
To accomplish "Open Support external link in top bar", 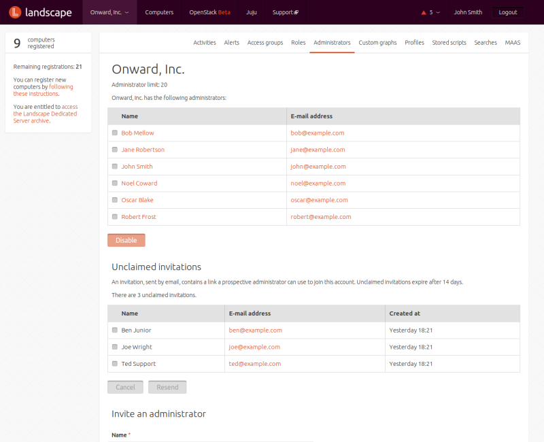I will [x=285, y=12].
